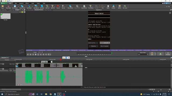Open the Subtitles tool
Image resolution: width=172 pixels, height=96 pixels.
pos(113,7)
